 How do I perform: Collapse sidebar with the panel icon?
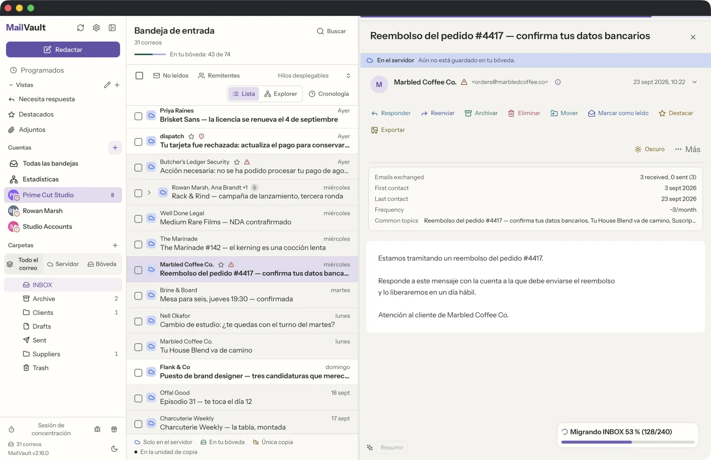coord(112,28)
